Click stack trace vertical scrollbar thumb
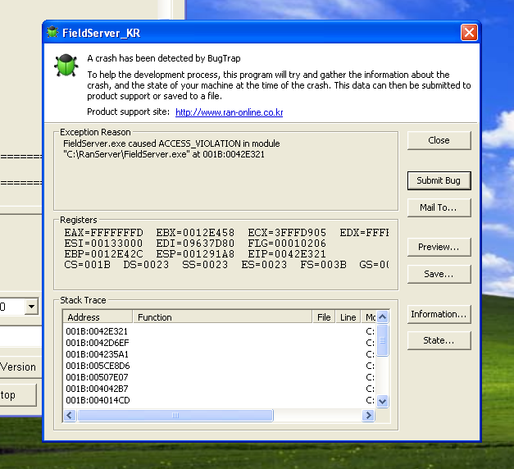Image resolution: width=514 pixels, height=469 pixels. click(383, 340)
